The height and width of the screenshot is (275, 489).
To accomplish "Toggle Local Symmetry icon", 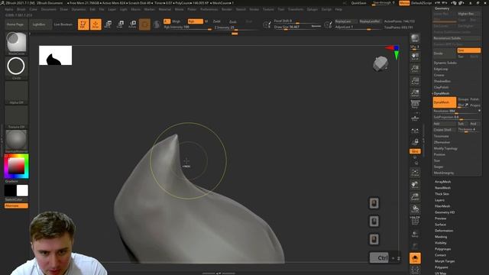I will pyautogui.click(x=415, y=131).
